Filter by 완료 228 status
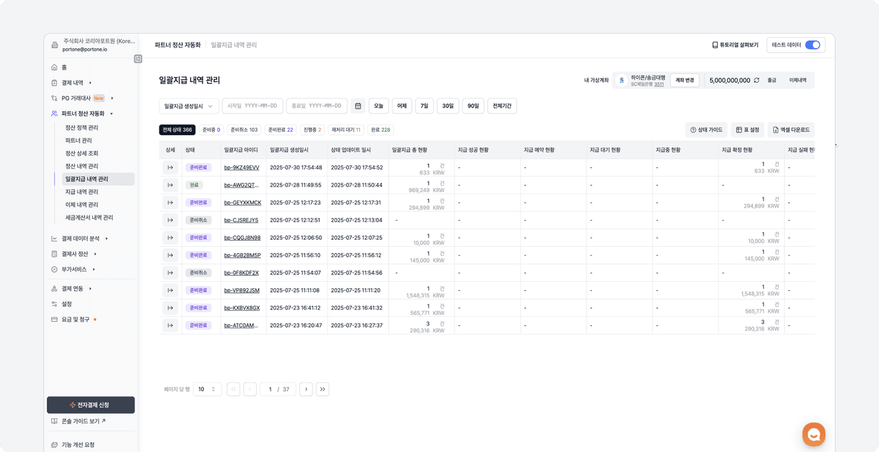 click(380, 130)
